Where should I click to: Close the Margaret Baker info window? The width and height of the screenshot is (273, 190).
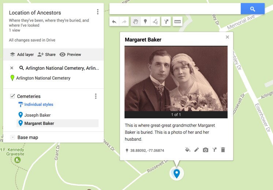(x=227, y=37)
